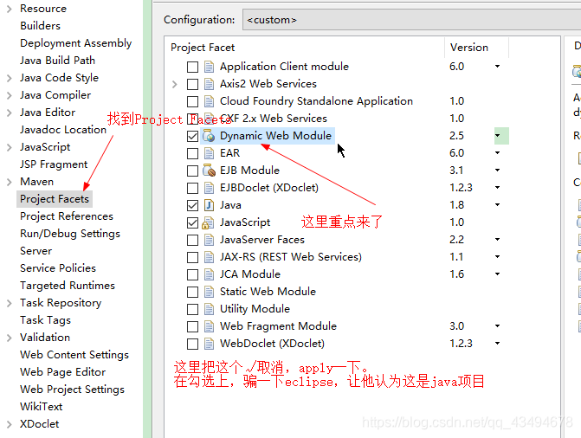
Task: Expand the Java Code Style node
Action: [x=10, y=78]
